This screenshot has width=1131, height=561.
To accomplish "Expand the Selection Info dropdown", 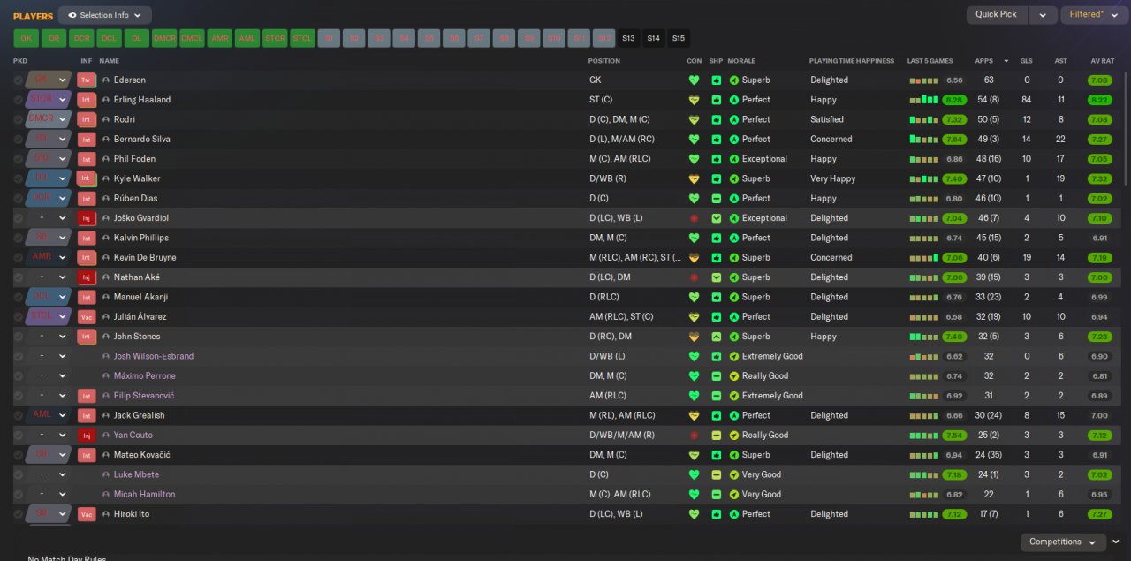I will 104,15.
